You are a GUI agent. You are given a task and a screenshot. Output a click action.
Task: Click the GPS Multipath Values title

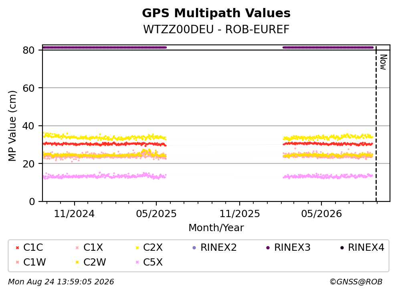coord(216,13)
